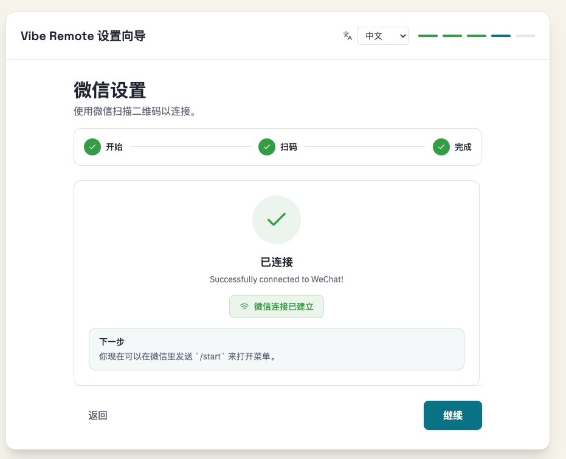
Task: Click the translate language icon
Action: click(348, 36)
